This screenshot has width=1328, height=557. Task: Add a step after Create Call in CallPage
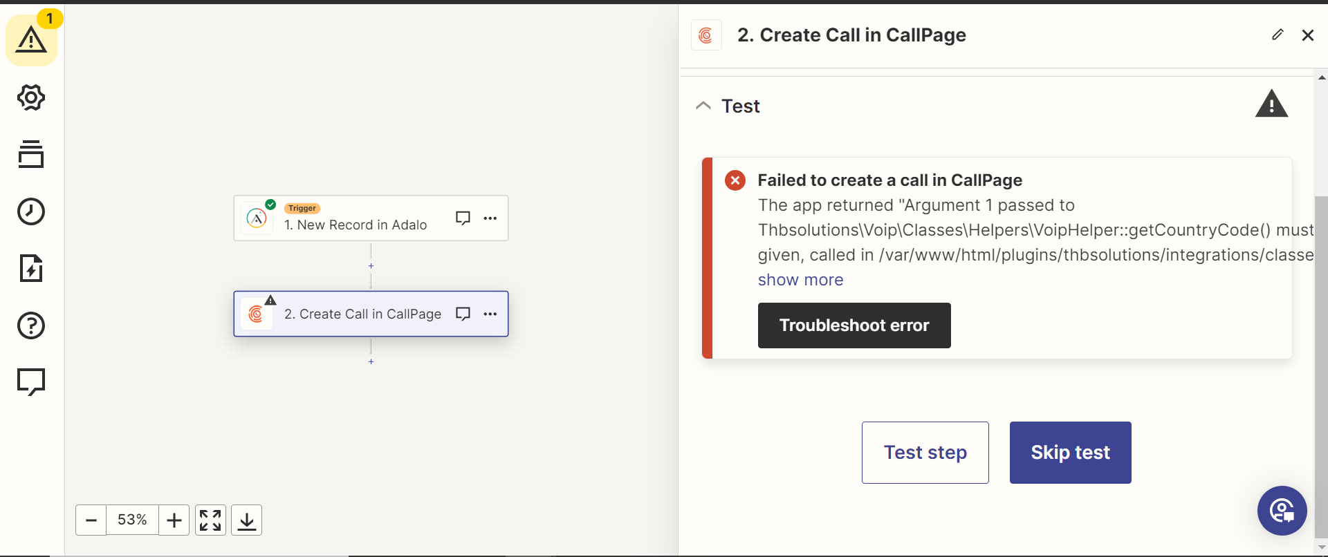[371, 361]
